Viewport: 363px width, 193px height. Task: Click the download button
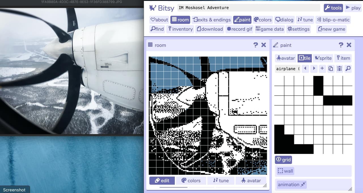[210, 29]
